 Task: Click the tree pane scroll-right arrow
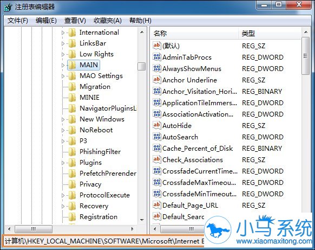tap(133, 229)
